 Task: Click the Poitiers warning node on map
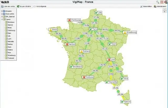pos(85,51)
